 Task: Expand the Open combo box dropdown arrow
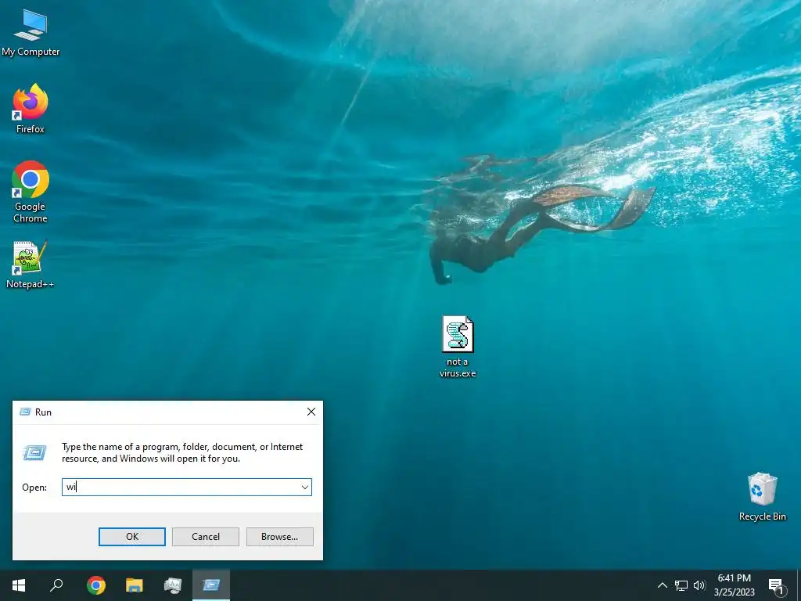click(305, 487)
